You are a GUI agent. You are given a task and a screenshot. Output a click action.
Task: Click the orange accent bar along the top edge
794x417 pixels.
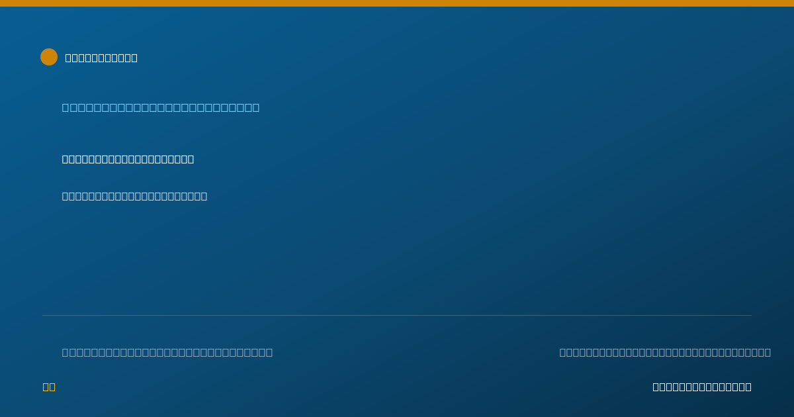397,3
